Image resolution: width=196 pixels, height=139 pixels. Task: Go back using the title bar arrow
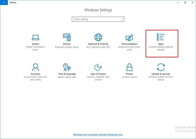click(x=3, y=2)
